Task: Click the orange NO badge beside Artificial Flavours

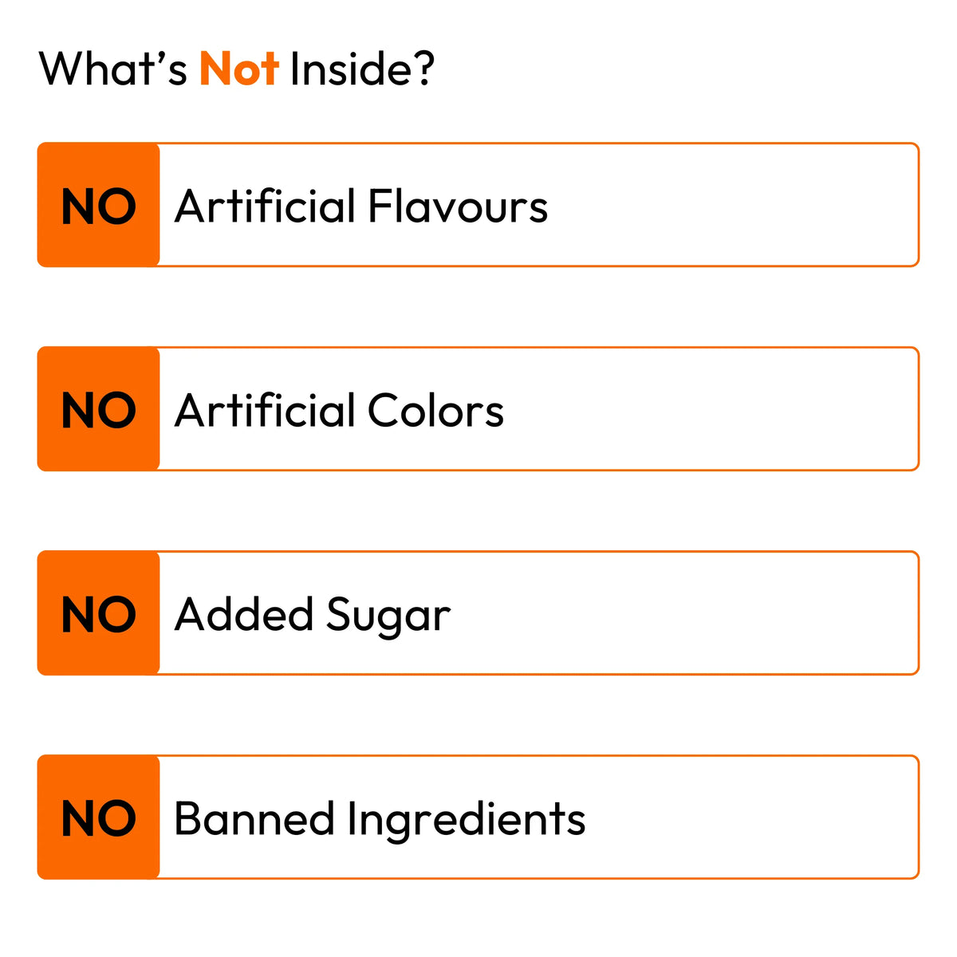Action: click(x=98, y=206)
